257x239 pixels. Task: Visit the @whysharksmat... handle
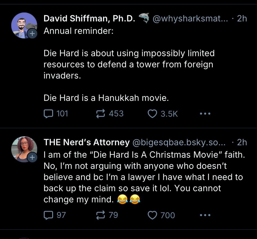pos(190,18)
